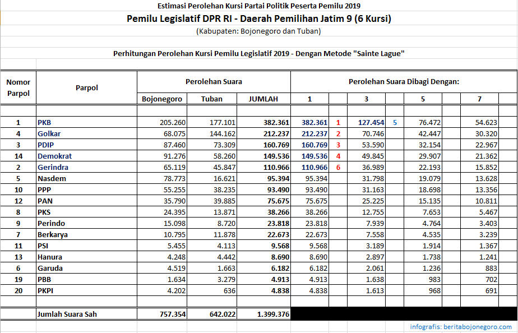
Task: Select the JUMLAH column header
Action: pyautogui.click(x=263, y=99)
